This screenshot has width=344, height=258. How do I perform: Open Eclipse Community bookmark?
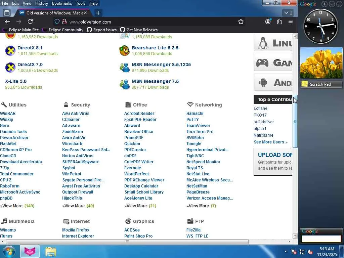(63, 30)
